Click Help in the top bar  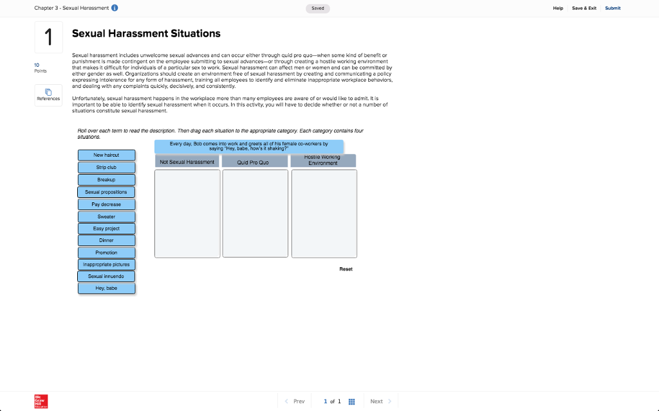click(558, 8)
